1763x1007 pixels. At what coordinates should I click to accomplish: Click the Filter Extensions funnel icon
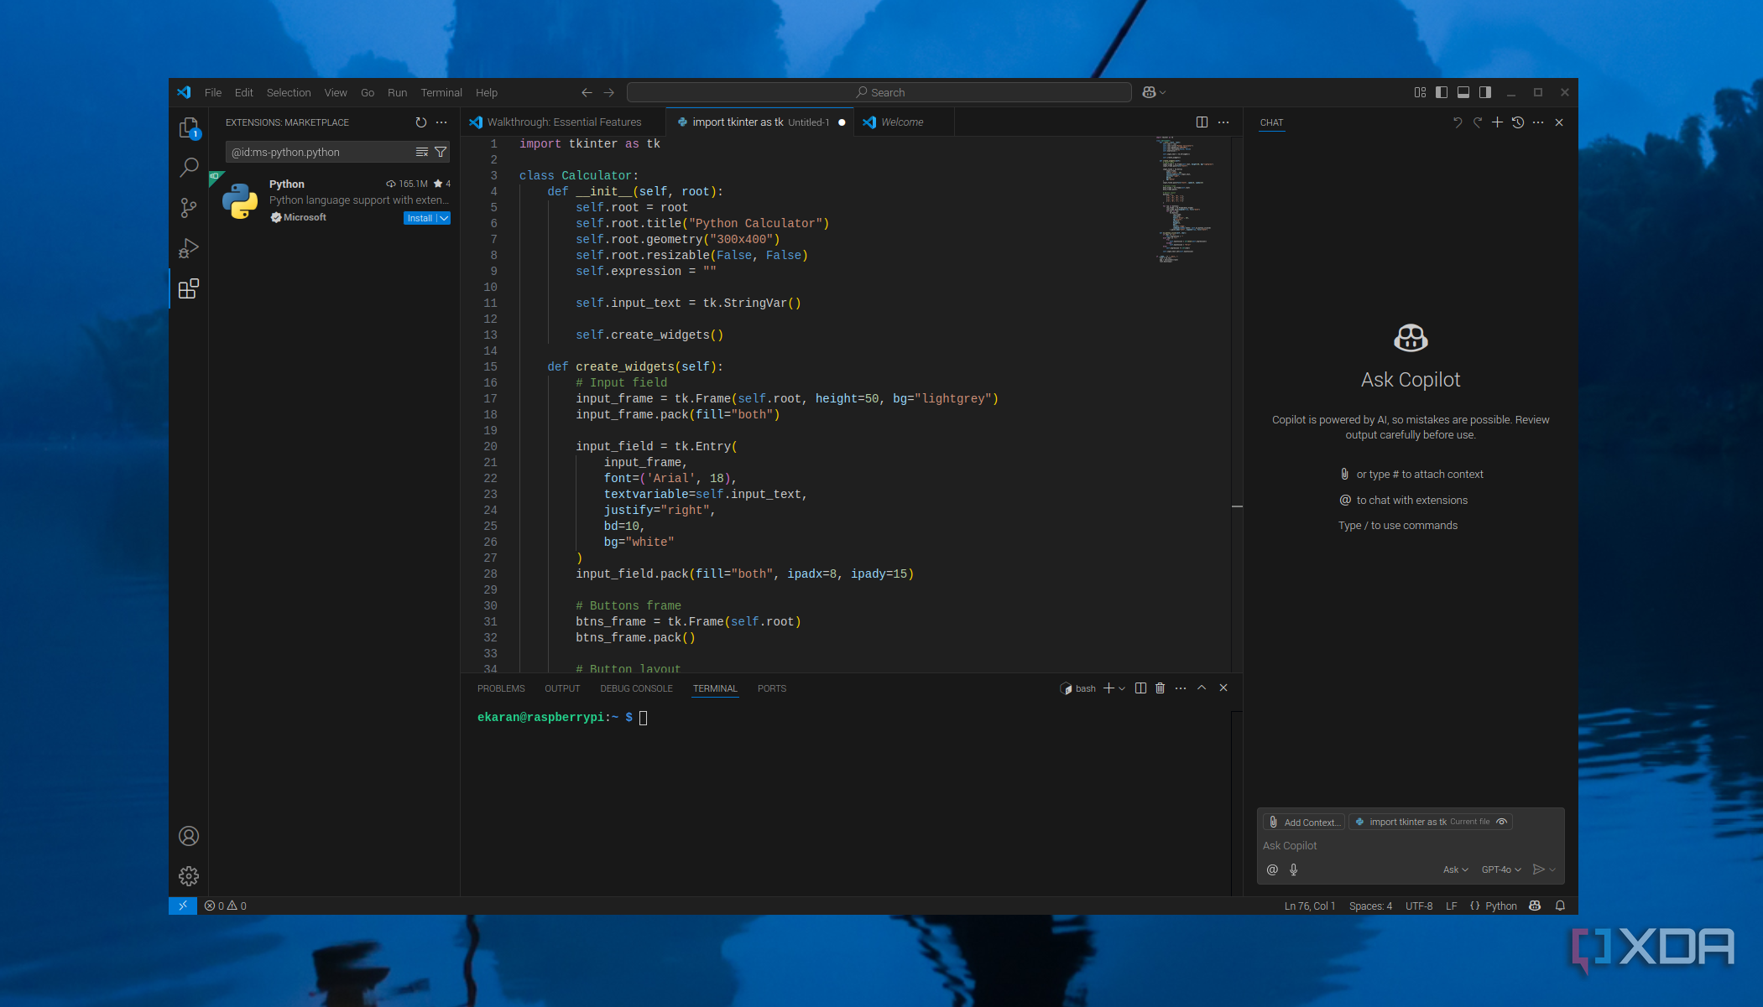[x=441, y=152]
